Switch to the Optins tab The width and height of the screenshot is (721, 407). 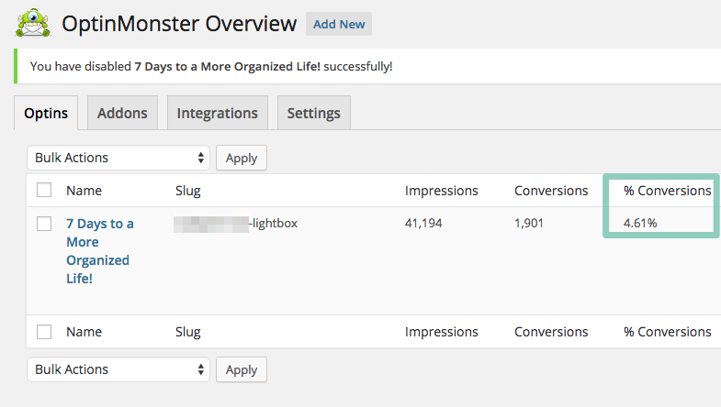46,113
